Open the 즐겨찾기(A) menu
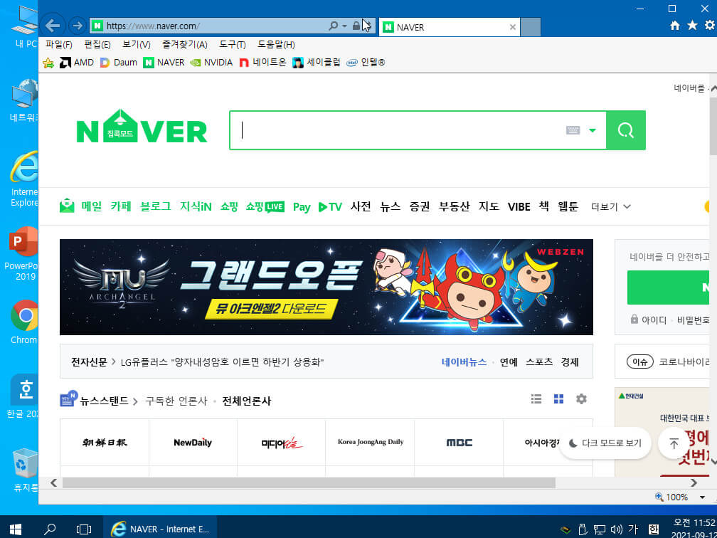Viewport: 717px width, 538px height. [x=185, y=45]
